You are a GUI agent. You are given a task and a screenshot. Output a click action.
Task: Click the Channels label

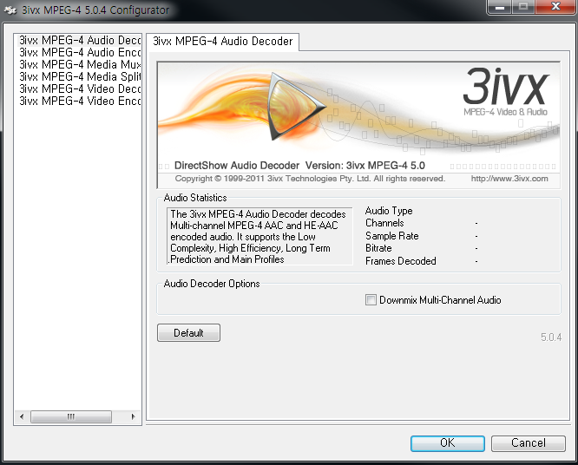point(384,223)
